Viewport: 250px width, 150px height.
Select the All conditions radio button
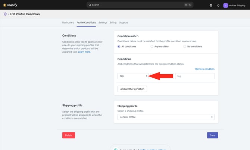click(x=119, y=47)
